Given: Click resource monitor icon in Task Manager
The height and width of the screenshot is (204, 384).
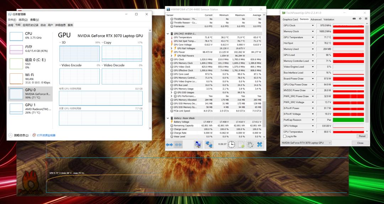Looking at the screenshot, I should 34,135.
